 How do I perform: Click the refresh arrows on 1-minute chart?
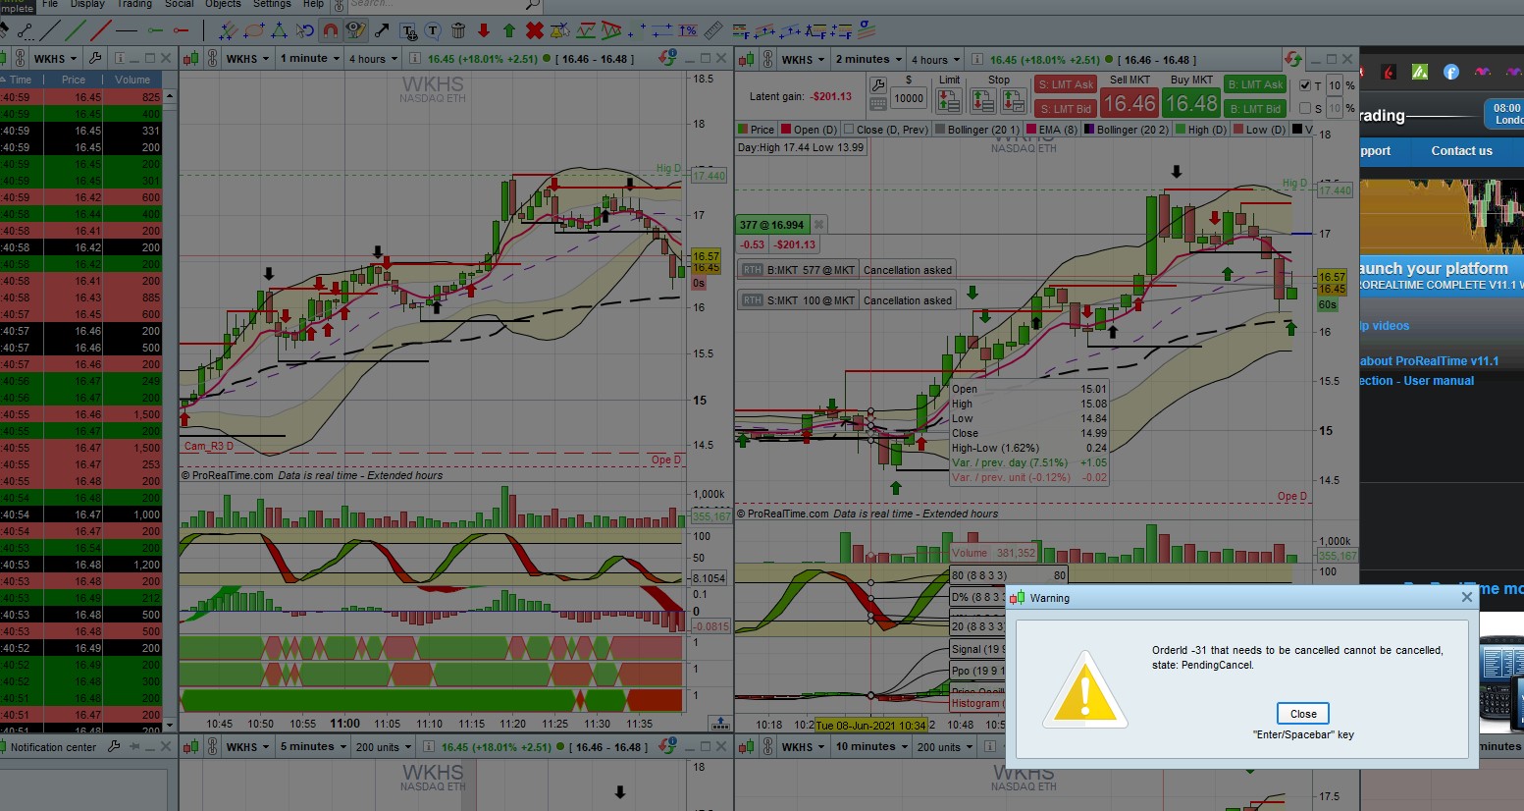pyautogui.click(x=668, y=58)
